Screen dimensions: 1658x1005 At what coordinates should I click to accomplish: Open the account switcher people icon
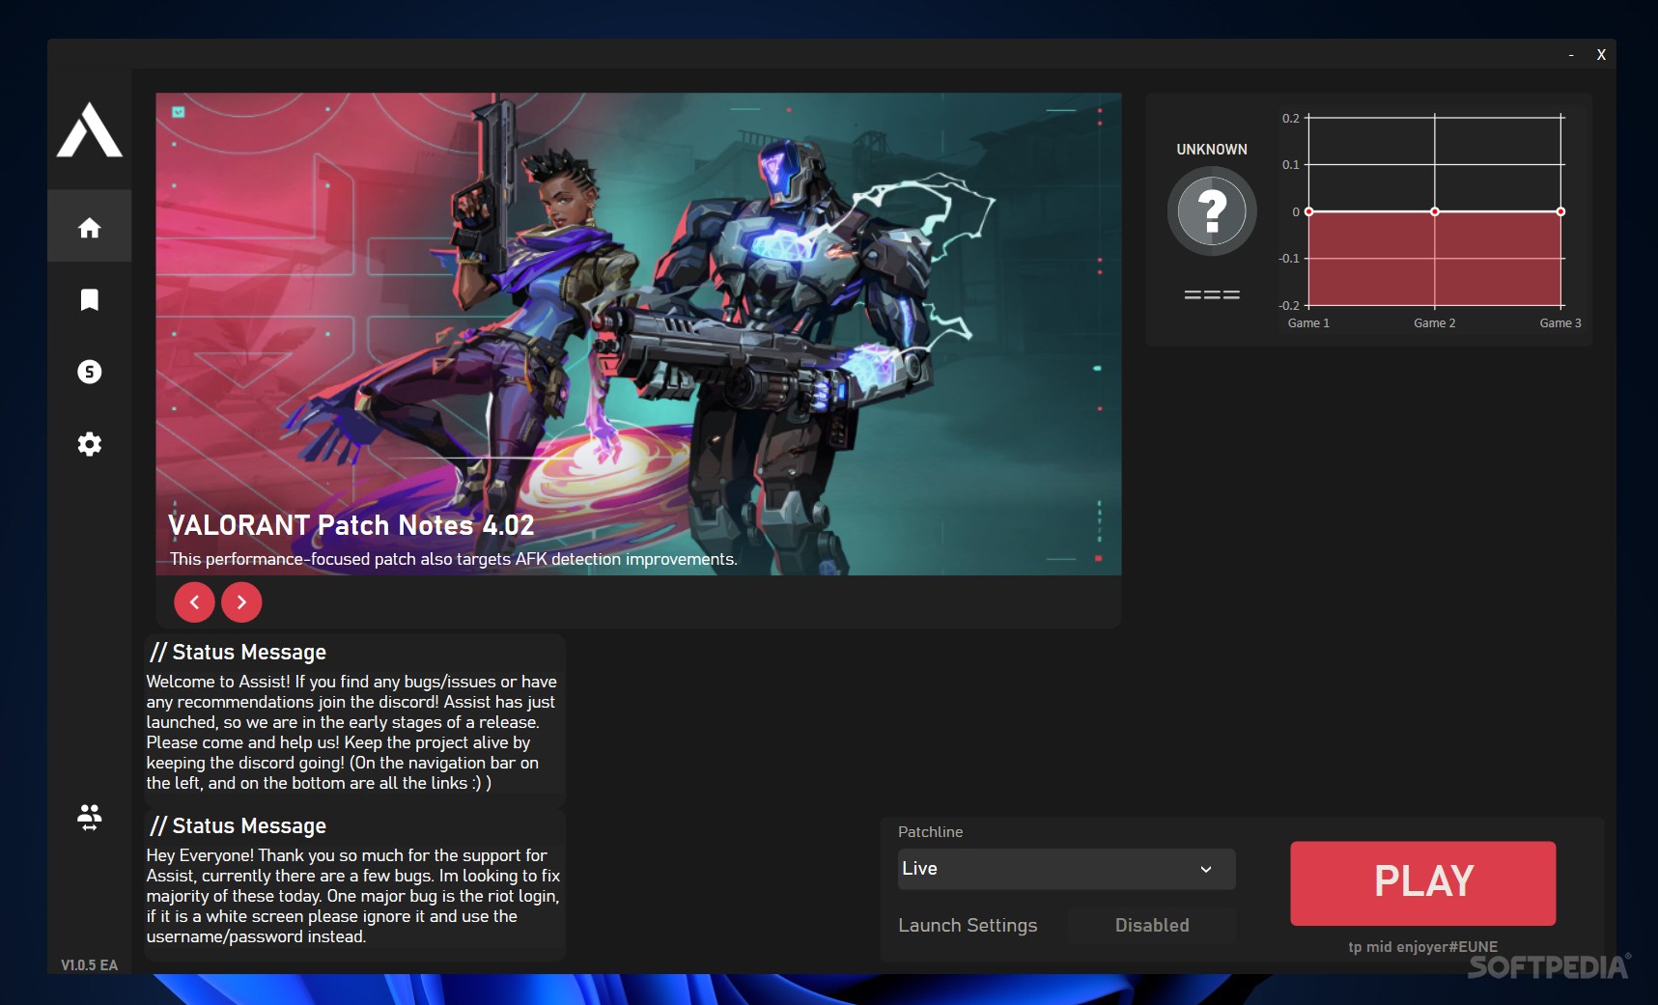coord(89,818)
